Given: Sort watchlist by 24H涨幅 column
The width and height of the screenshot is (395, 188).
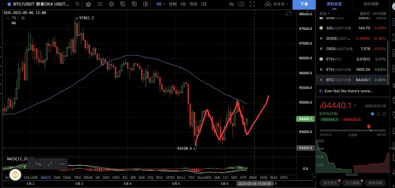Looking at the screenshot, I should tap(379, 13).
